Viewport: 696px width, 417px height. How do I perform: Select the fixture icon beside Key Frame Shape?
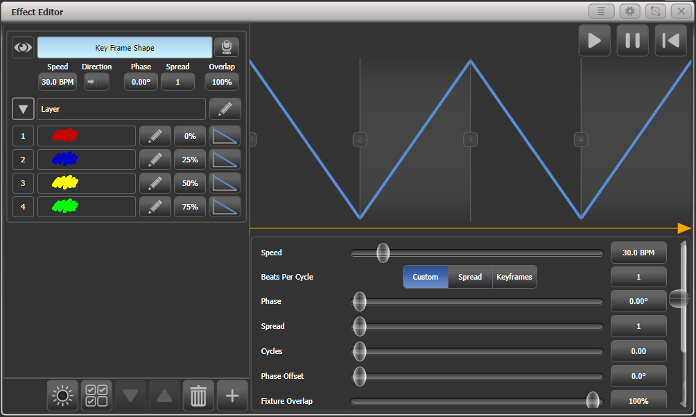227,46
